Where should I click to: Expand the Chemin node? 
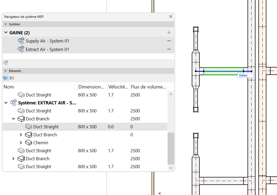point(21,143)
